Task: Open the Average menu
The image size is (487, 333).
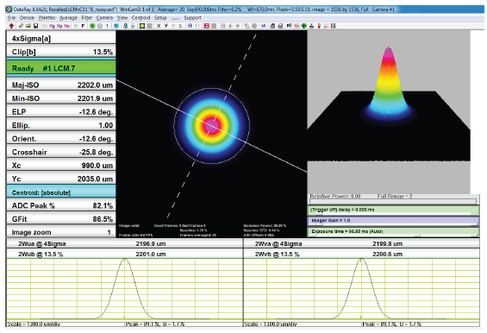Action: (x=68, y=18)
